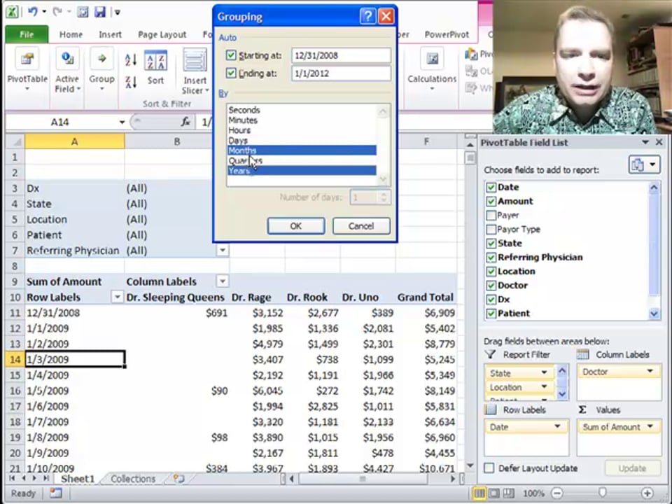Select Quarters in the By list
672x504 pixels.
click(x=302, y=160)
